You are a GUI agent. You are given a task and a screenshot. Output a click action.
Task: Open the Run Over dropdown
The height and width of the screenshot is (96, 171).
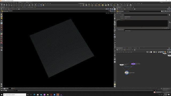coord(128,18)
